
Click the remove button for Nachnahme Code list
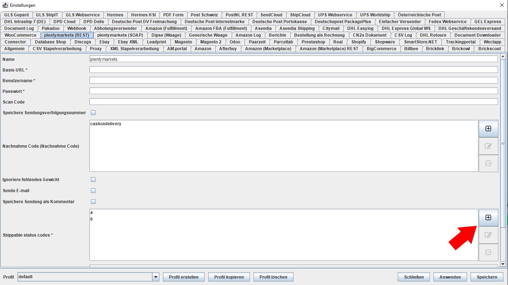click(488, 163)
